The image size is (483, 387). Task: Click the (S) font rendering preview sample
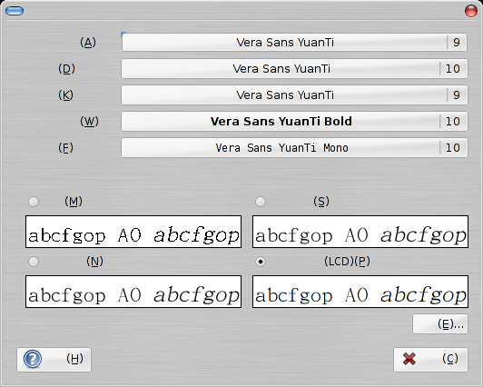[360, 232]
